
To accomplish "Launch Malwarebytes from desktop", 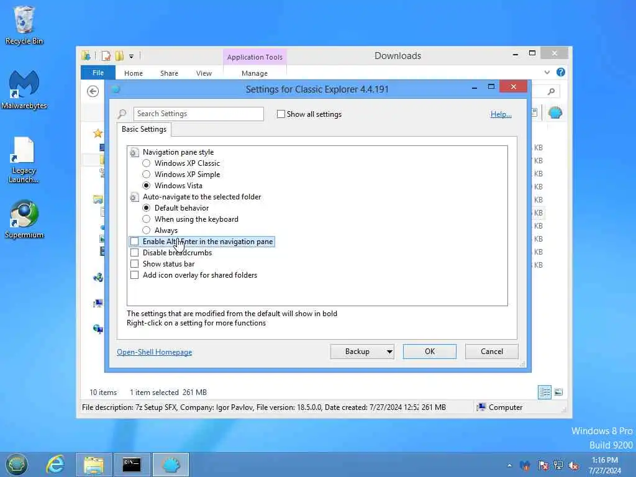I will 24,89.
